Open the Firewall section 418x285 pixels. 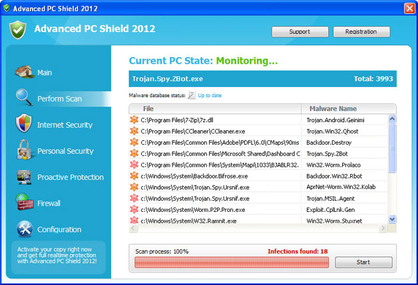point(49,203)
